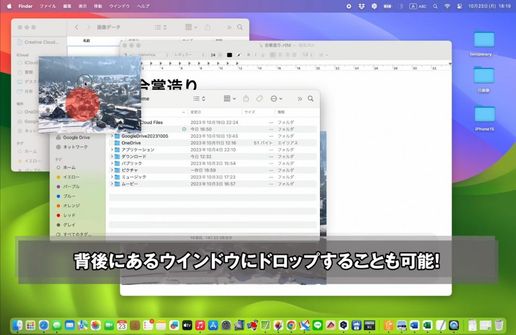Go back in the 画像データ Finder window

click(77, 27)
